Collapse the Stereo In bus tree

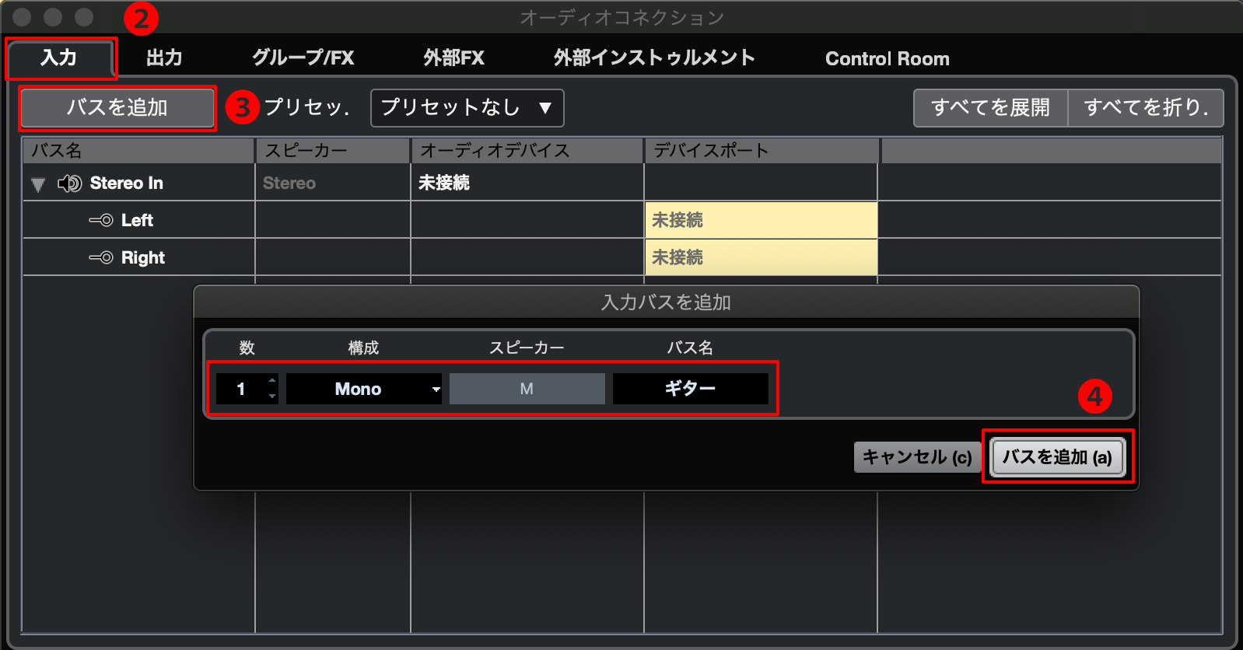point(37,184)
